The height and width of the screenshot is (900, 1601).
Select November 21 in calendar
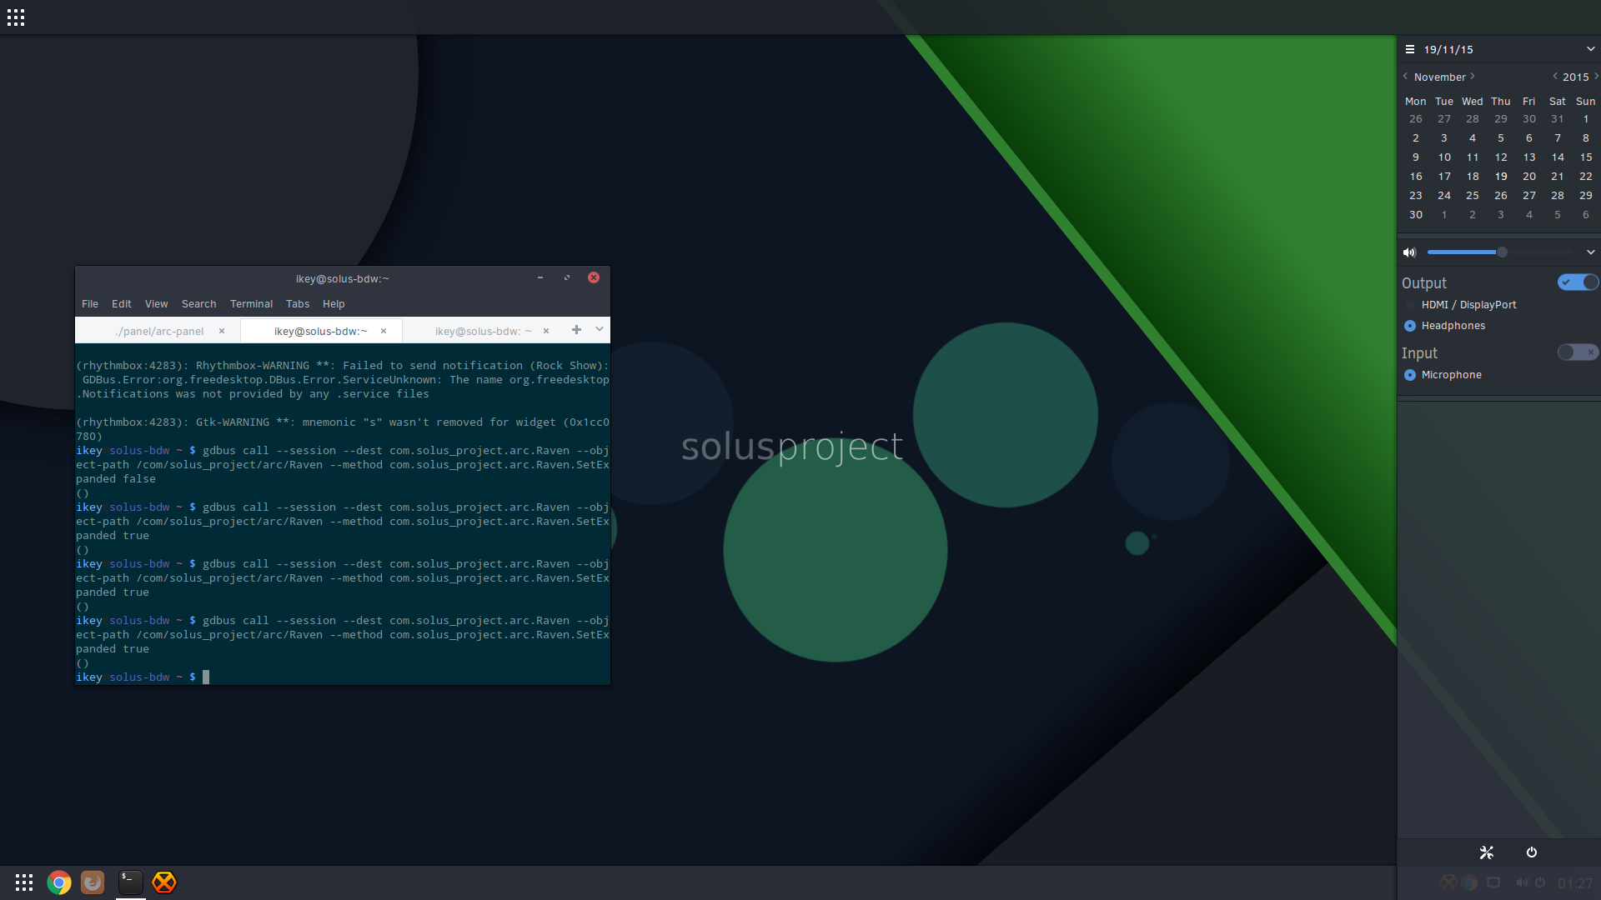click(1558, 177)
